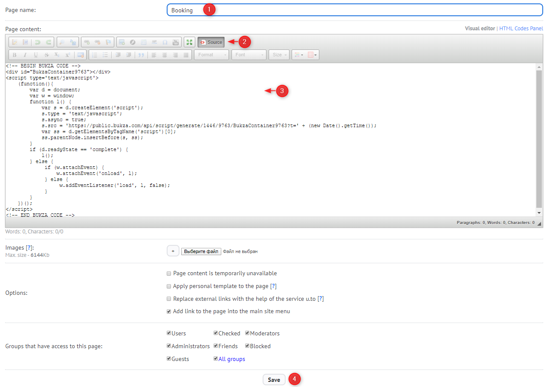Open the text color picker
The image size is (547, 387).
[298, 55]
